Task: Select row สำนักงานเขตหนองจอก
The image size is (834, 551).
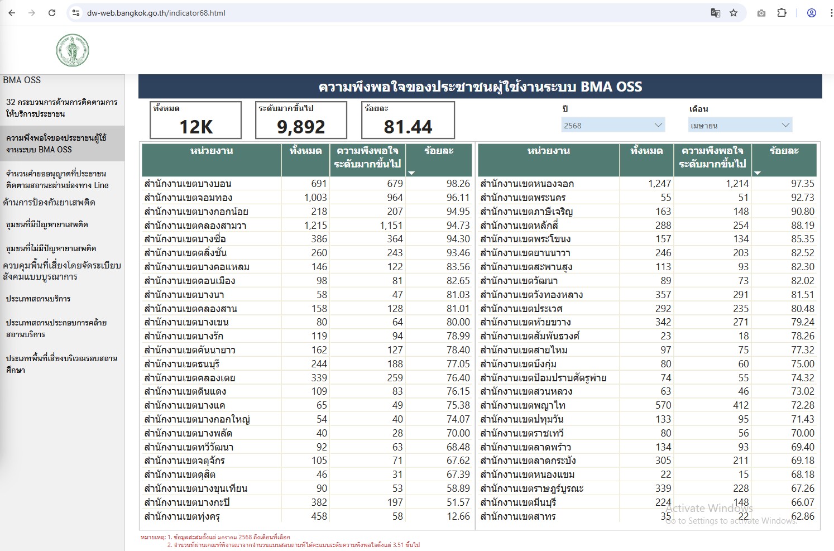Action: (x=648, y=184)
